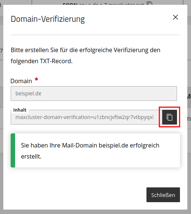Image resolution: width=191 pixels, height=214 pixels.
Task: Click the green bar of the success alert
Action: pos(13,150)
